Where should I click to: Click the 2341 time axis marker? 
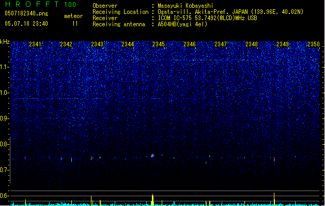pos(35,44)
